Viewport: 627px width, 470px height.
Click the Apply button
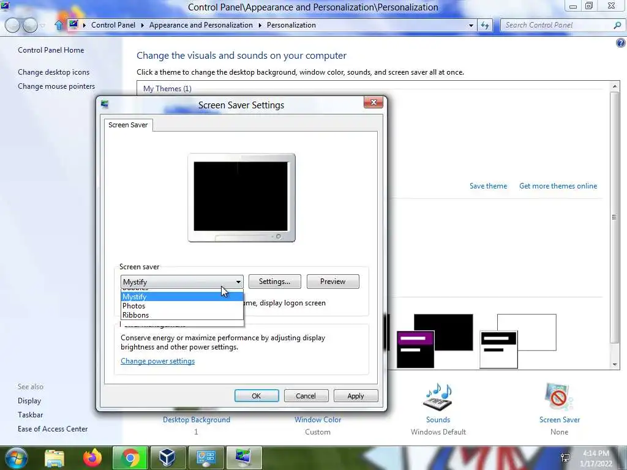pyautogui.click(x=356, y=396)
